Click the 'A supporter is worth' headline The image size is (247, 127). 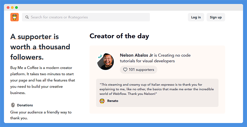(40, 47)
